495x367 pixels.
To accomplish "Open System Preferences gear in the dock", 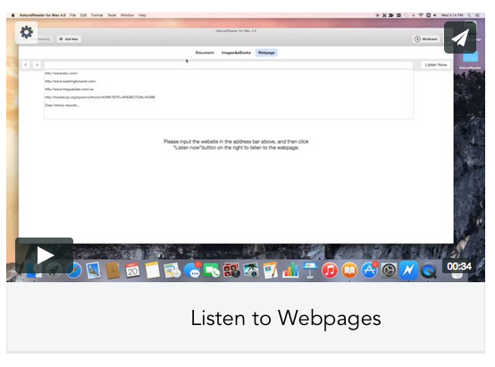I will [x=389, y=271].
